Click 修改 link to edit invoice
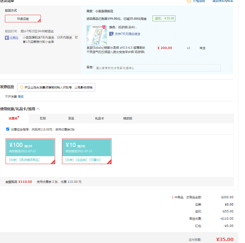 click(21, 97)
